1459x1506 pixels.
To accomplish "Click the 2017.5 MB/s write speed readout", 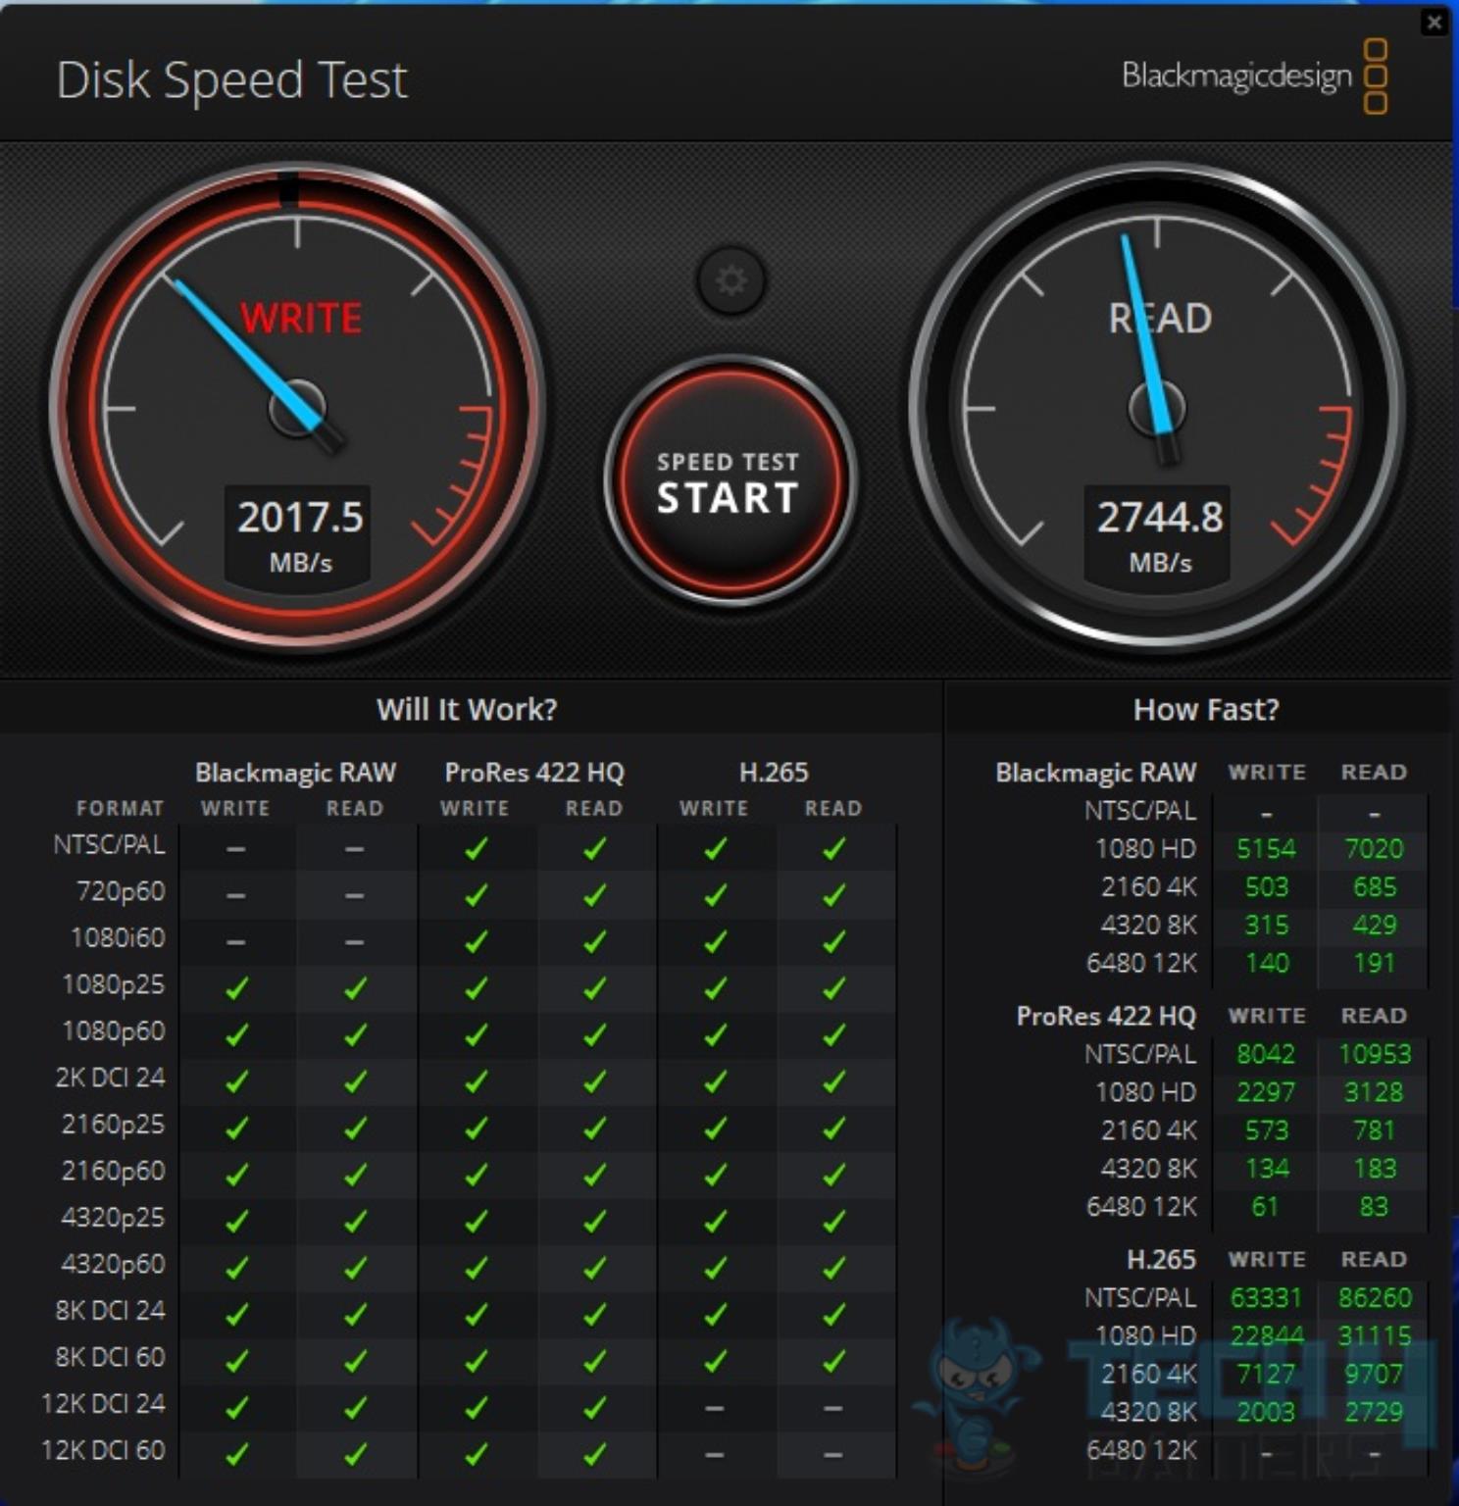I will 300,536.
